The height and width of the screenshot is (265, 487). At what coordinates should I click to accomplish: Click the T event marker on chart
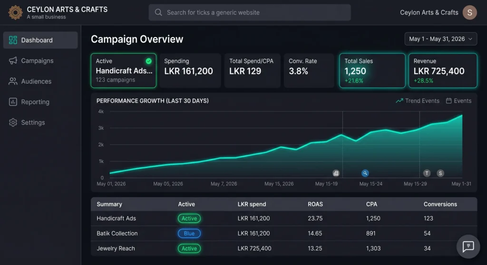(427, 173)
